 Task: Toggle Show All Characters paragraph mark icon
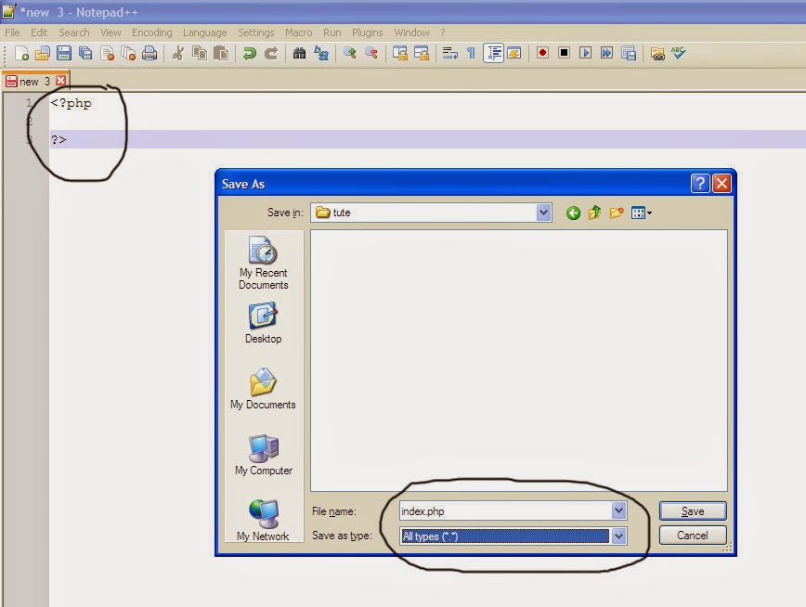[x=470, y=53]
